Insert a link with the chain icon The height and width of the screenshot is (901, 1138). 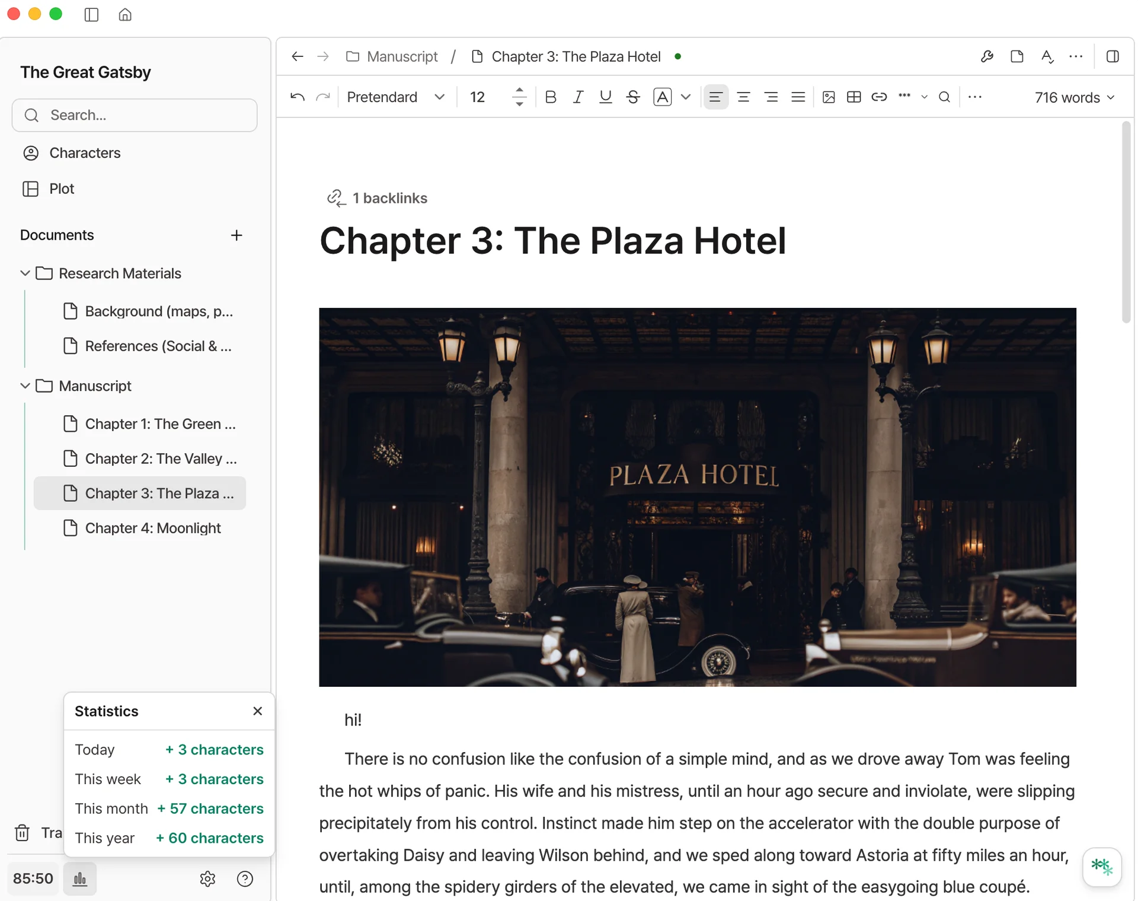click(879, 97)
